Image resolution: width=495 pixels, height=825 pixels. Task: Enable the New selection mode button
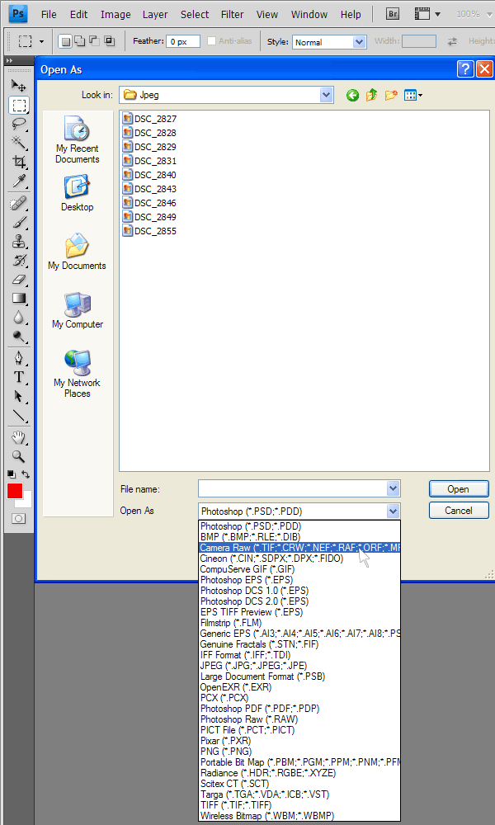(65, 41)
